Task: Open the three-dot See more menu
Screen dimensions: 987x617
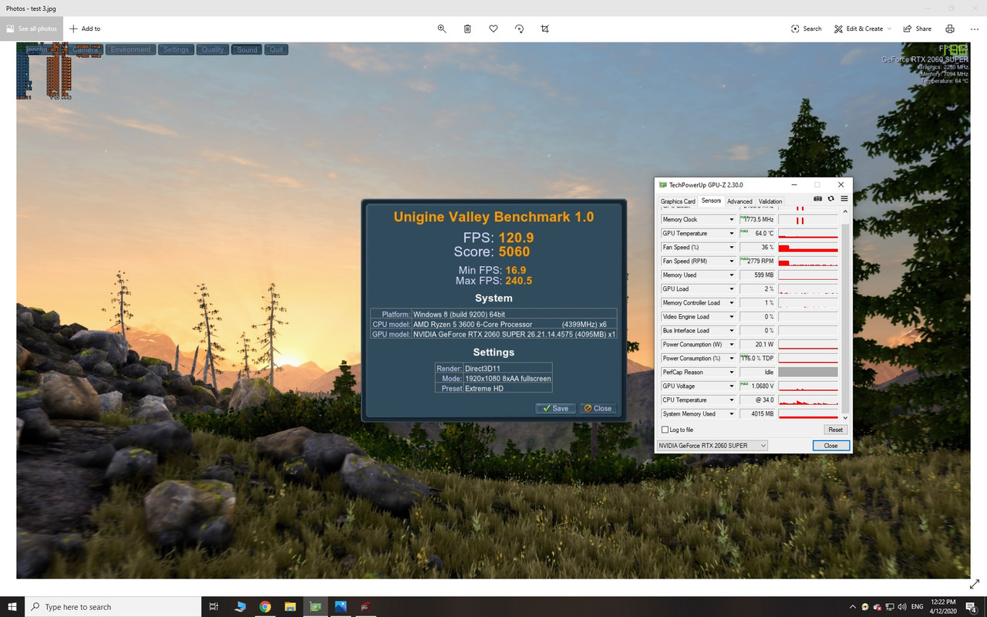Action: pos(974,29)
